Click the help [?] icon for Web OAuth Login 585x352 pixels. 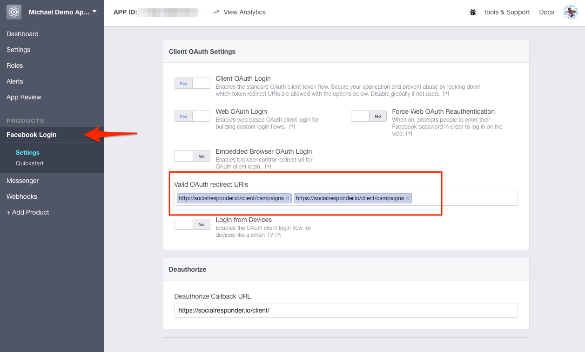[x=292, y=127]
